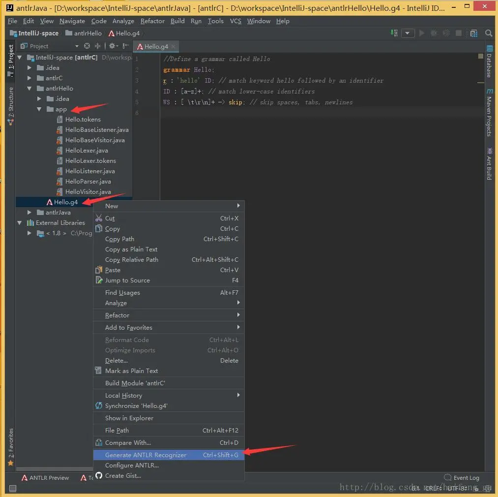Collapse External Libraries node
Viewport: 498px width, 497px height.
tap(20, 223)
